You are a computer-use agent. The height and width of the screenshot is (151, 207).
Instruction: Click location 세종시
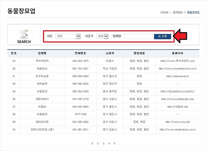point(110,61)
